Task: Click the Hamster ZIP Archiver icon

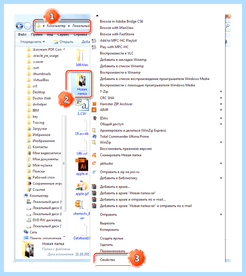Action: [x=94, y=104]
